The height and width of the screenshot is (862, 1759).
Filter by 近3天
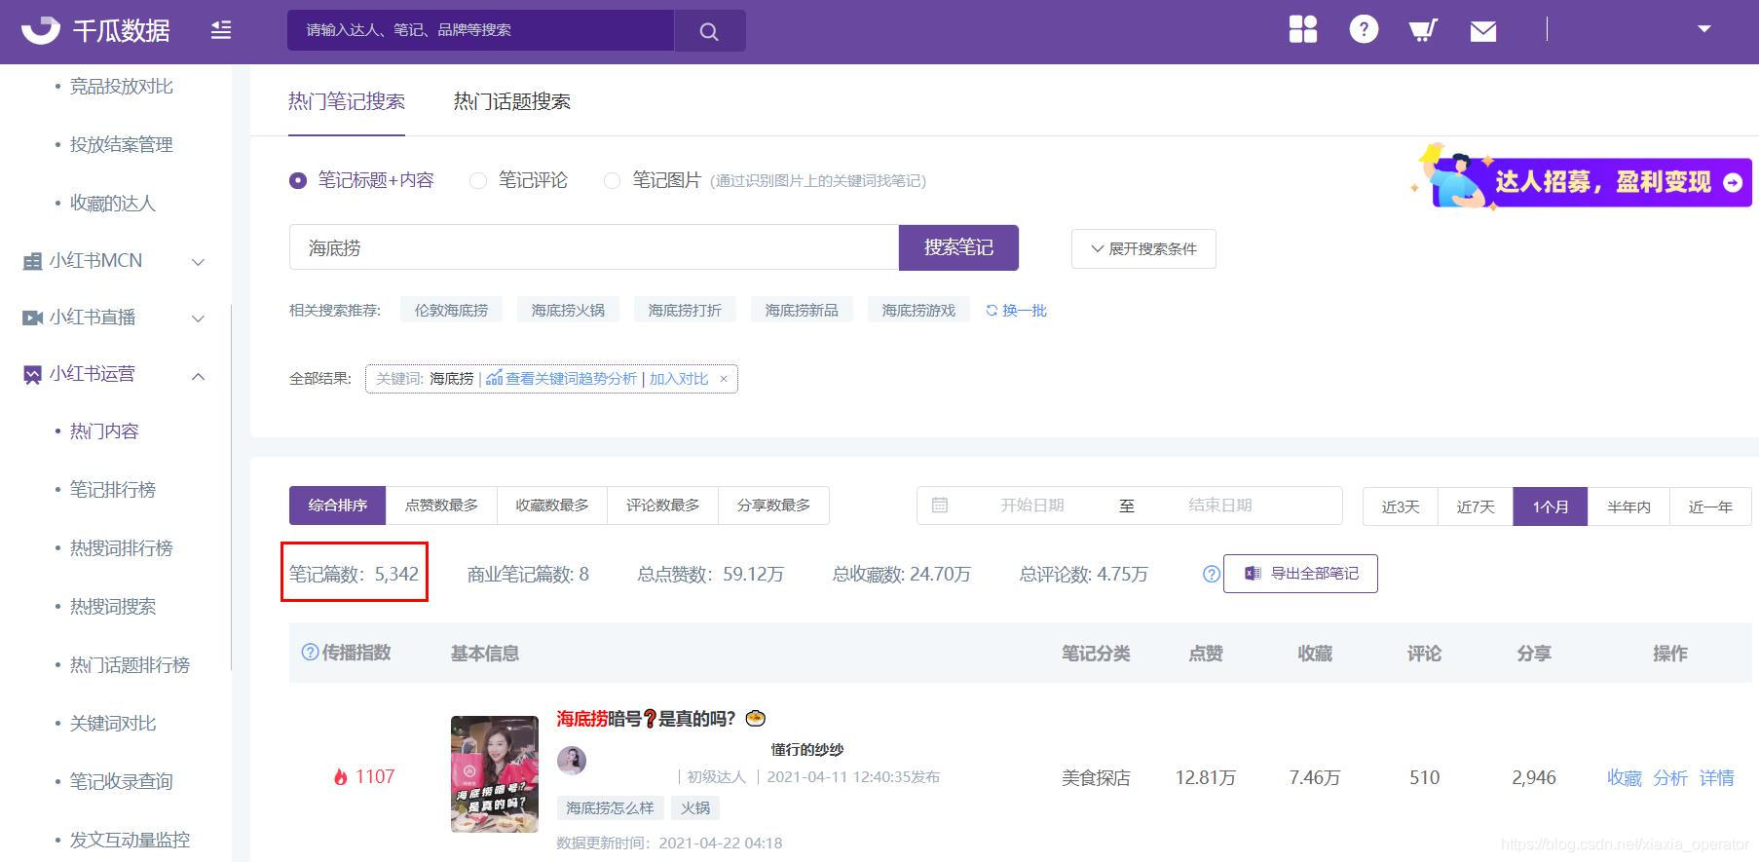[1401, 506]
